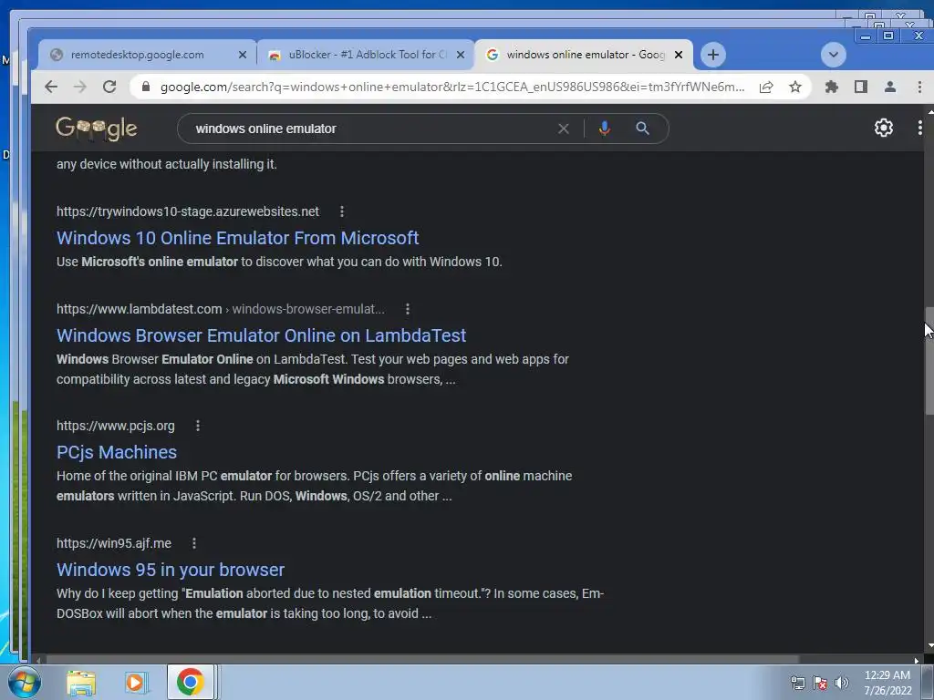This screenshot has width=934, height=700.
Task: Start voice search with the microphone icon
Action: [605, 129]
